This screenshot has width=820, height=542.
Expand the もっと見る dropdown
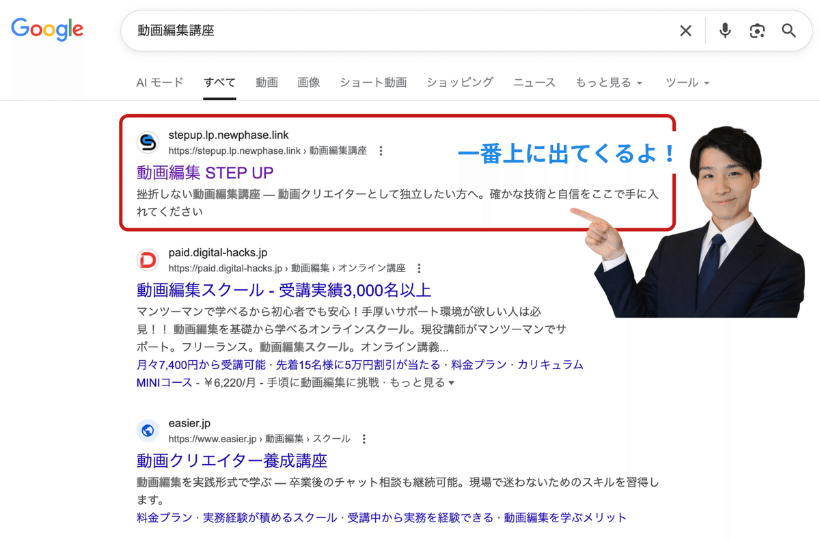[x=609, y=82]
